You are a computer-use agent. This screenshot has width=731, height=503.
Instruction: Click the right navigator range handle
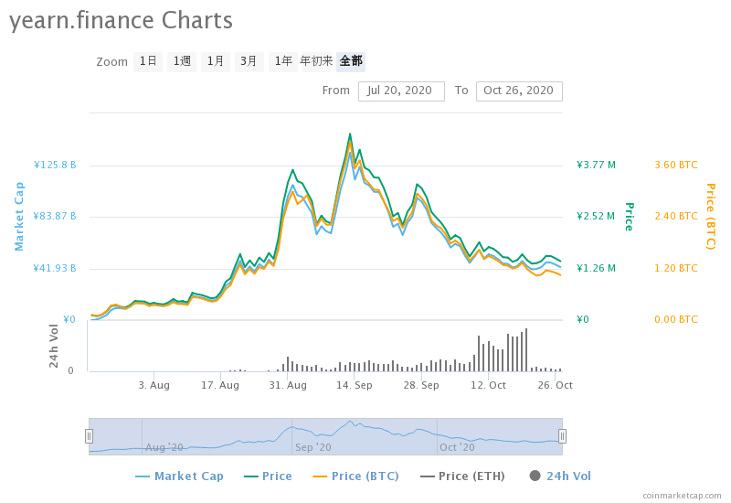pyautogui.click(x=562, y=436)
